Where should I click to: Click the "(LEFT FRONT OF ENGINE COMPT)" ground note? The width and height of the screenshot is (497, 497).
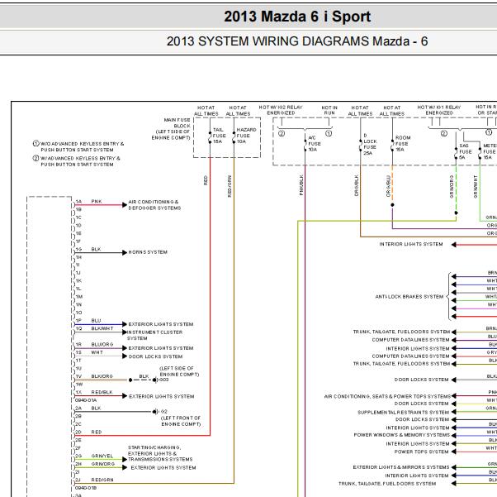pyautogui.click(x=181, y=421)
